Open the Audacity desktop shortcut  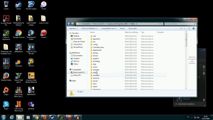19,63
